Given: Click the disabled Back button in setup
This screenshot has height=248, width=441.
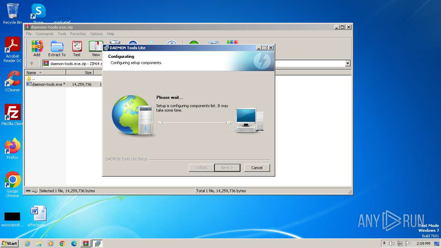Looking at the screenshot, I should (202, 168).
